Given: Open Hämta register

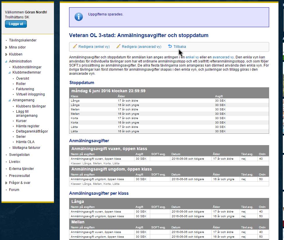Looking at the screenshot, I should (28, 126).
